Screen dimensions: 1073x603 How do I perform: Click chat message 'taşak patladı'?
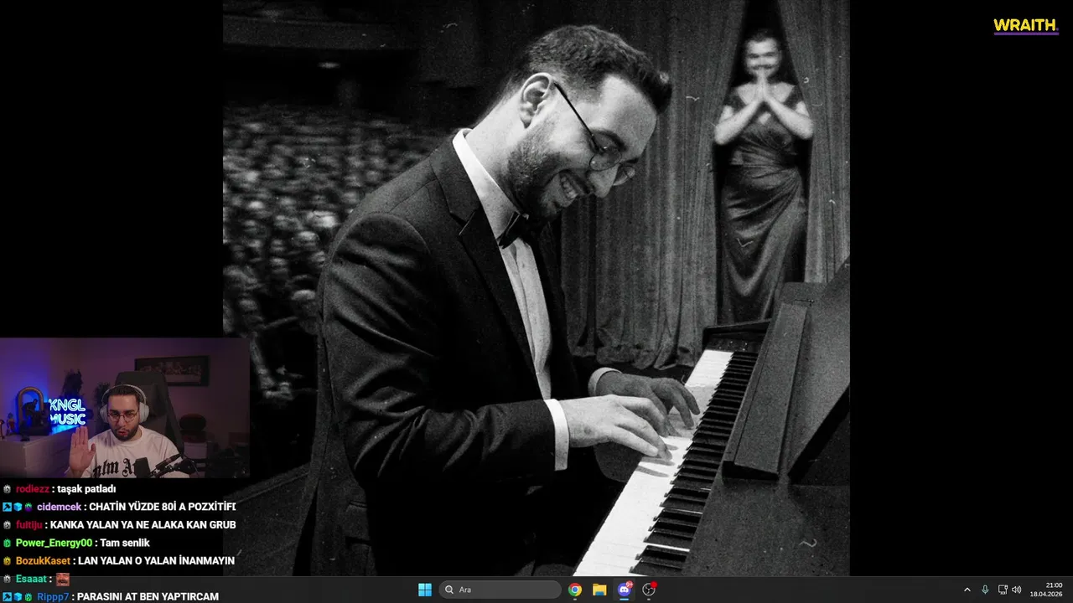click(x=86, y=489)
